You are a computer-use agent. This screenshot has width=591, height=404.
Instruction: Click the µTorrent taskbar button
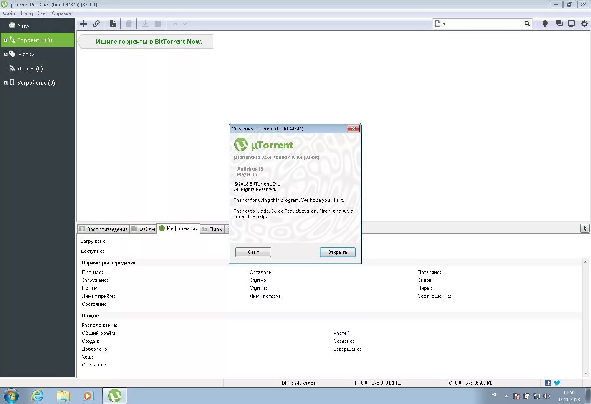(x=115, y=396)
